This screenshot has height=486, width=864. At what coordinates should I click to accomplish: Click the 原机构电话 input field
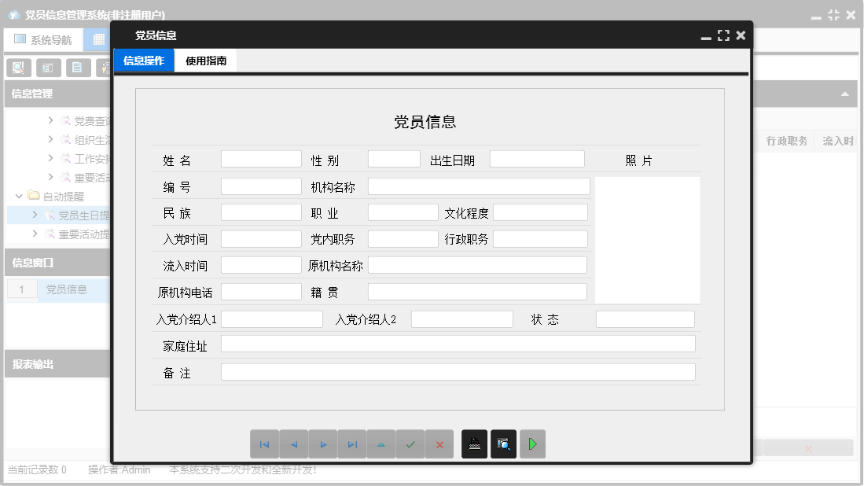point(261,292)
